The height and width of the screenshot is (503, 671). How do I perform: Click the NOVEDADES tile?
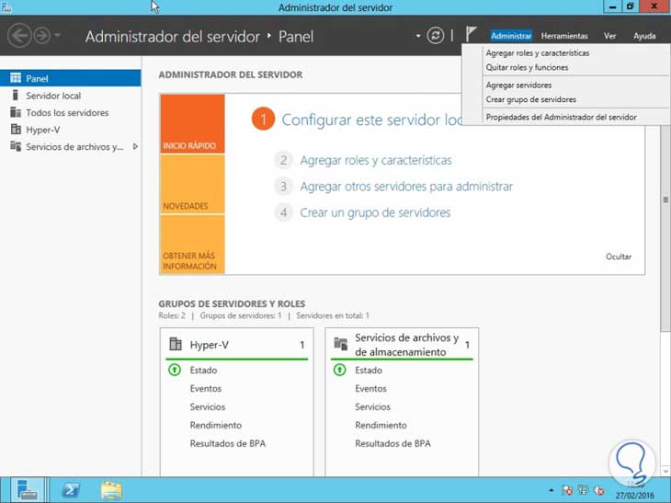click(192, 184)
